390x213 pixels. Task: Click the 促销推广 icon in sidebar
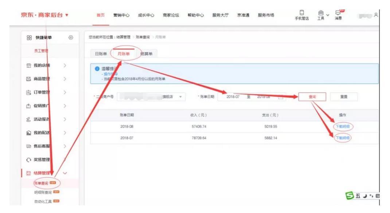[28, 106]
